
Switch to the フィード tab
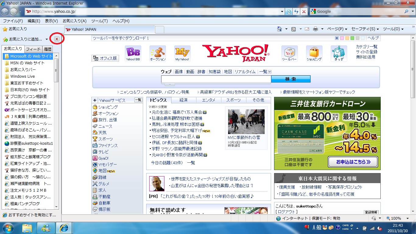pos(33,49)
